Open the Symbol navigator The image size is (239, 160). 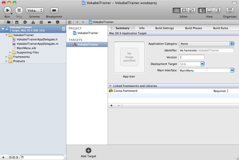(17, 22)
